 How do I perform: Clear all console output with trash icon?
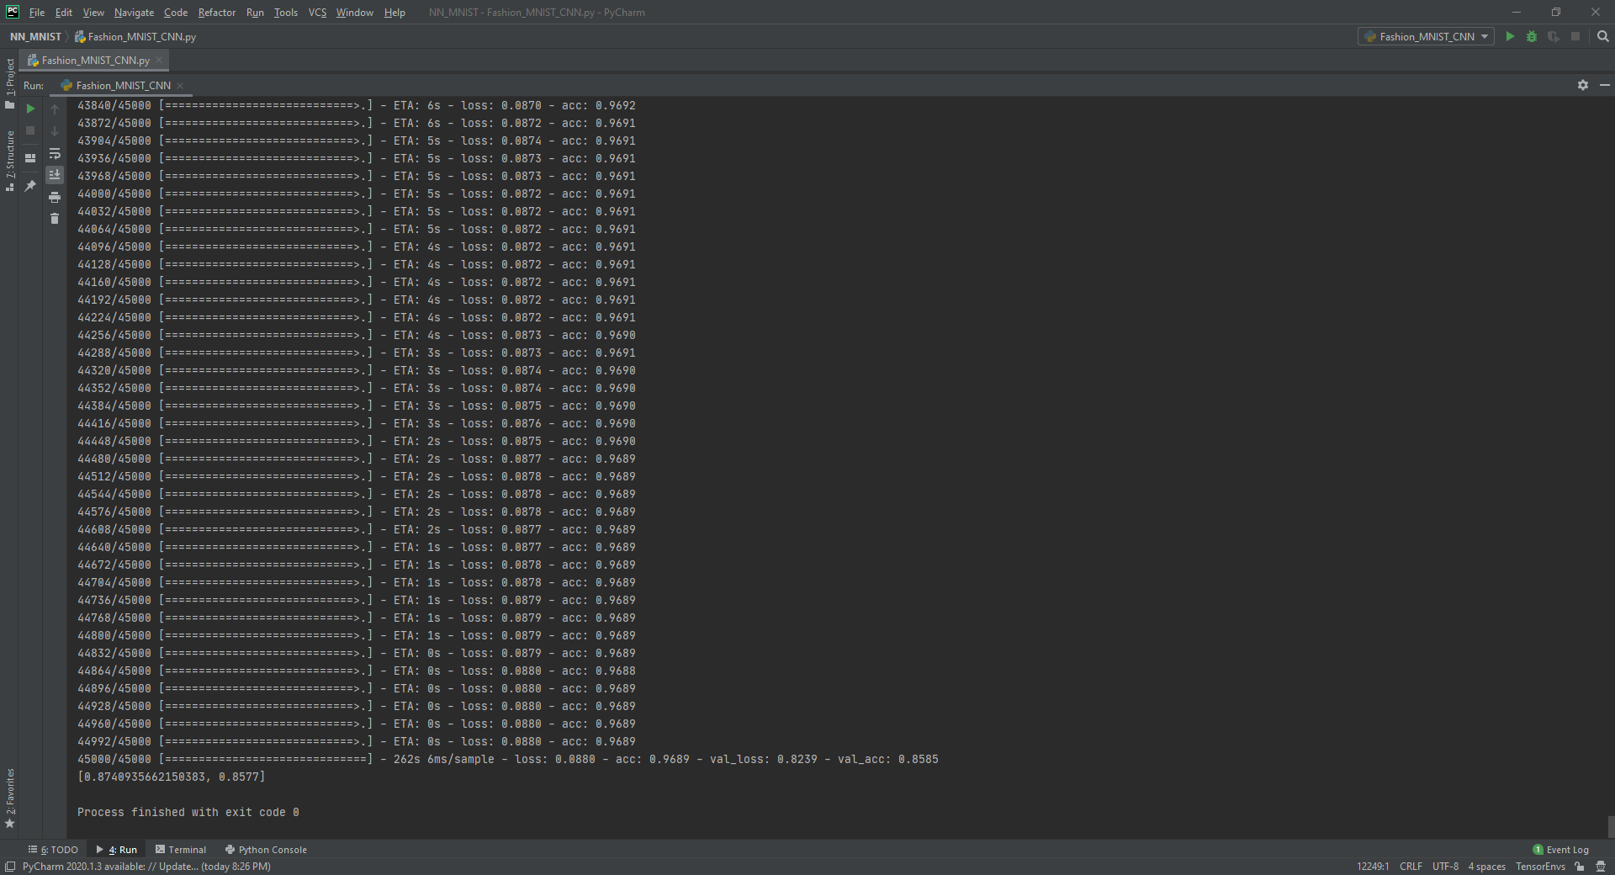click(55, 219)
